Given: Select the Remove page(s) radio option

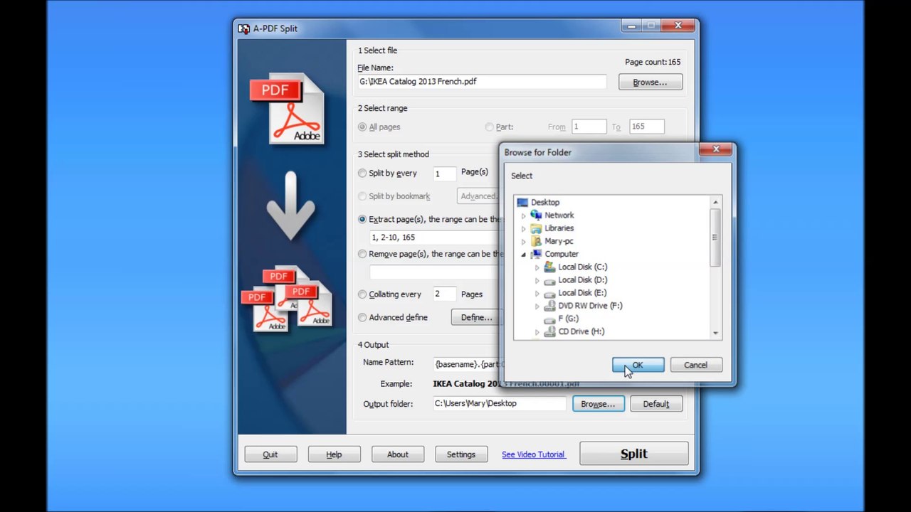Looking at the screenshot, I should [x=362, y=254].
